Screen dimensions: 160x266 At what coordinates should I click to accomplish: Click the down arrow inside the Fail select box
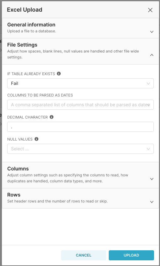point(148,83)
